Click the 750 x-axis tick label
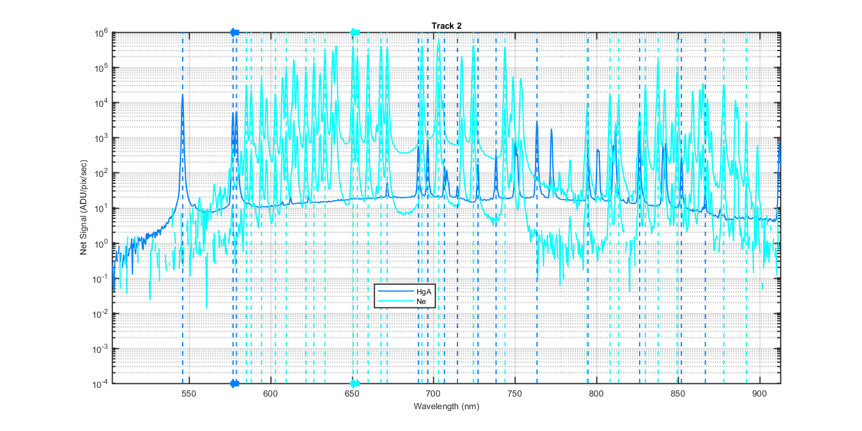Screen dimensions: 862x431 pos(515,393)
